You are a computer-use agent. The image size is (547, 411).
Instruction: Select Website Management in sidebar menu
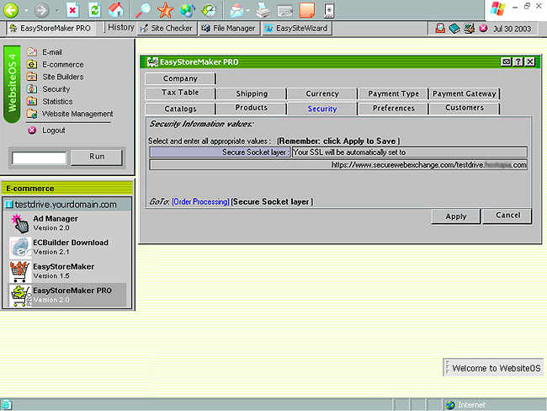77,114
